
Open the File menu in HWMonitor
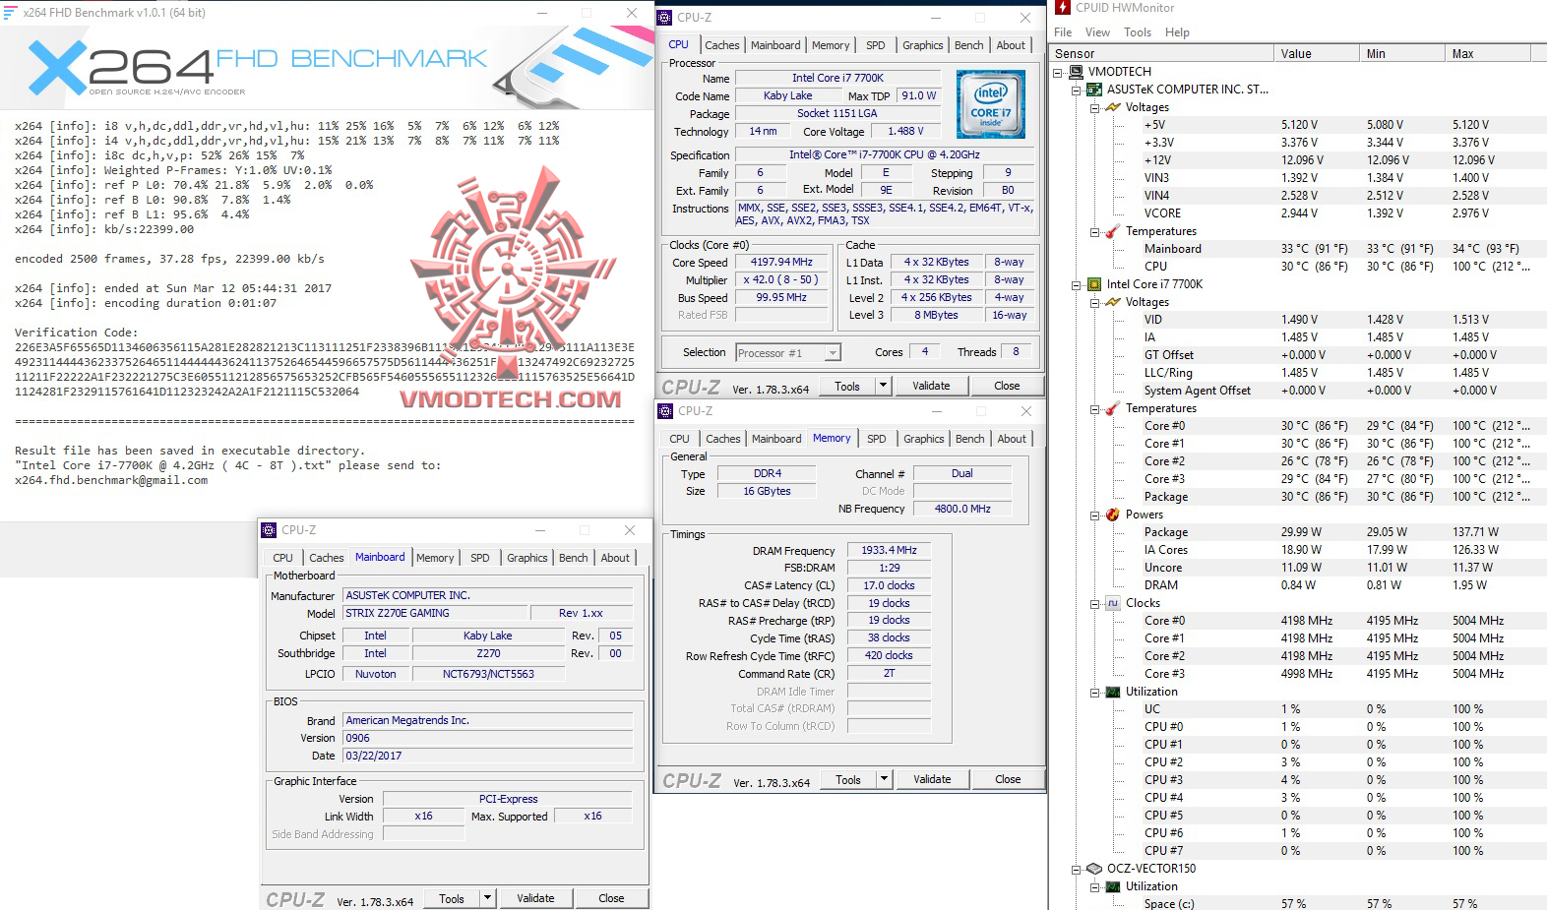point(1063,32)
